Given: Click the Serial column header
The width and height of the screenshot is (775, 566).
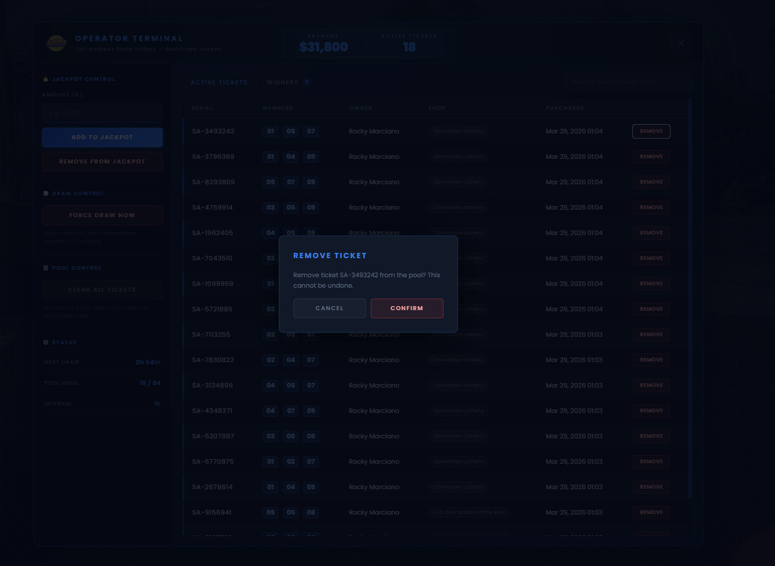Looking at the screenshot, I should click(x=202, y=108).
